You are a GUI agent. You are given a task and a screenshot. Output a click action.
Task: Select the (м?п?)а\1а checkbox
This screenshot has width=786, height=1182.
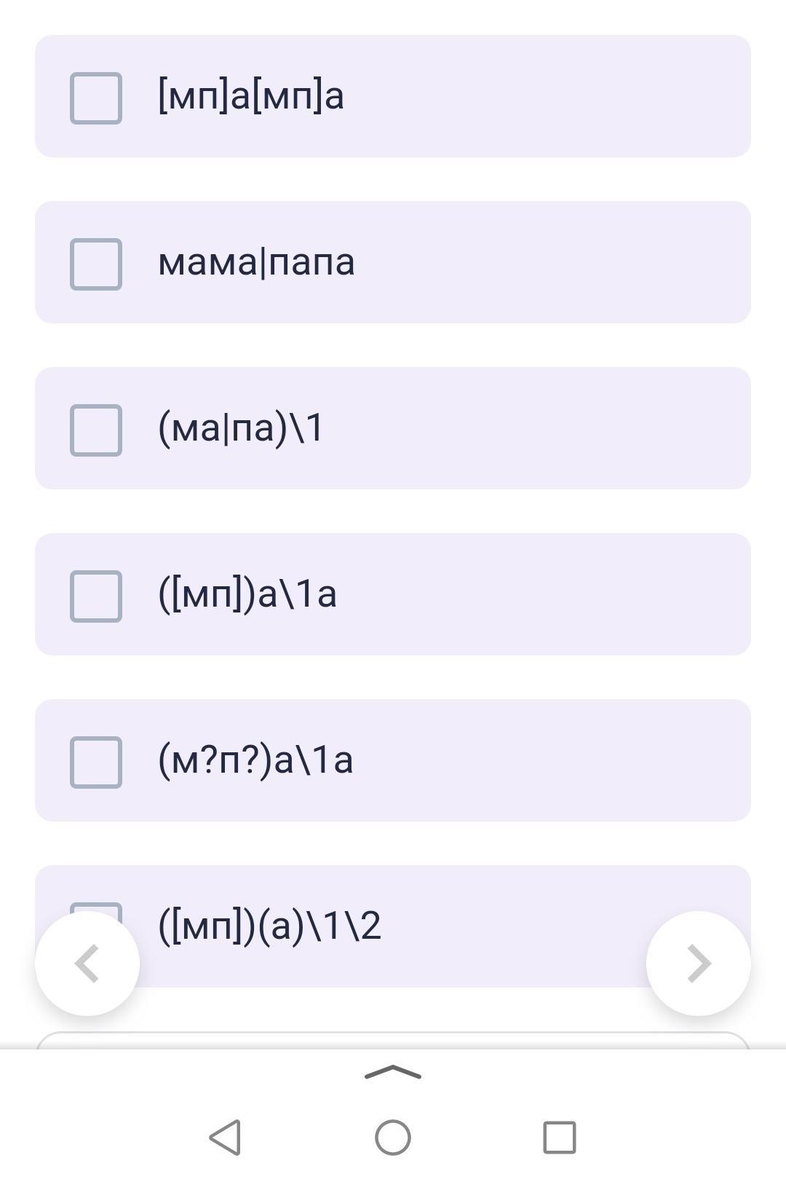point(96,762)
